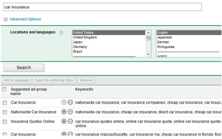Open the Advanced Options link

coord(25,19)
